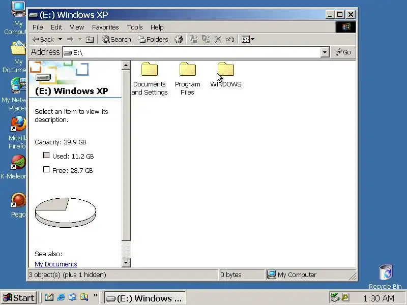Open the Edit menu
Screen dimensions: 407x305
coord(56,27)
